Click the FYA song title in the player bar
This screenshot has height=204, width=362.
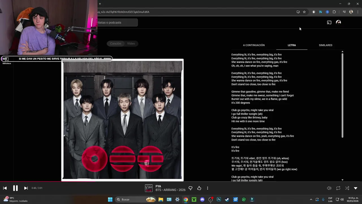pos(158,186)
